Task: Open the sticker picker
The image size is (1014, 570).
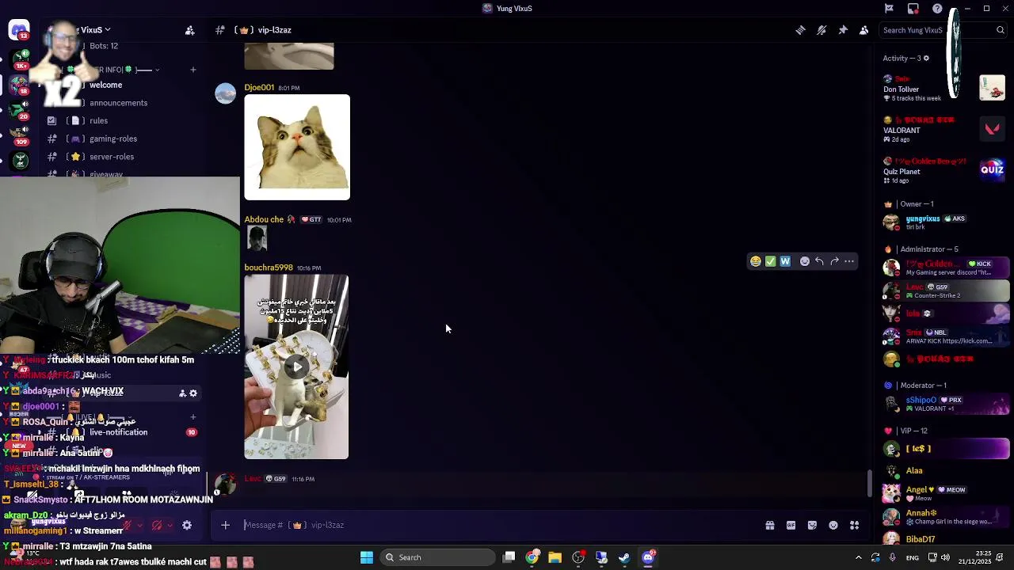Action: [812, 525]
